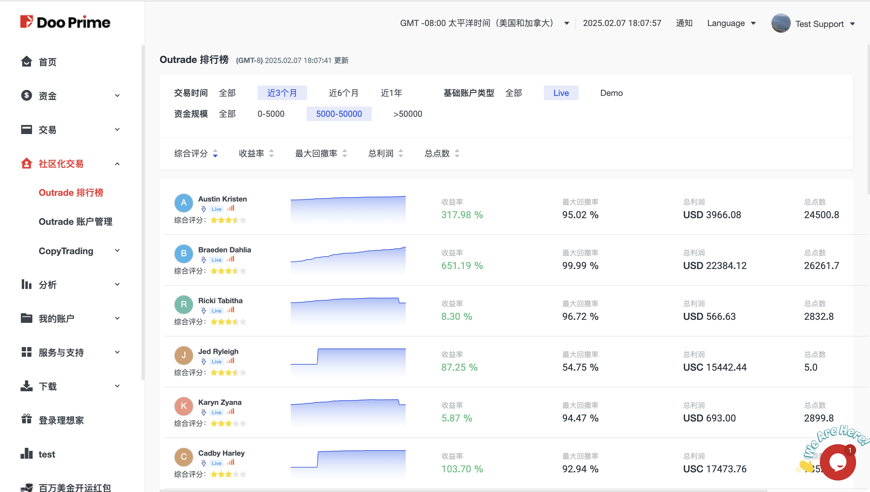Open trader profile of Braeden Dahlia
Viewport: 870px width, 492px height.
224,250
